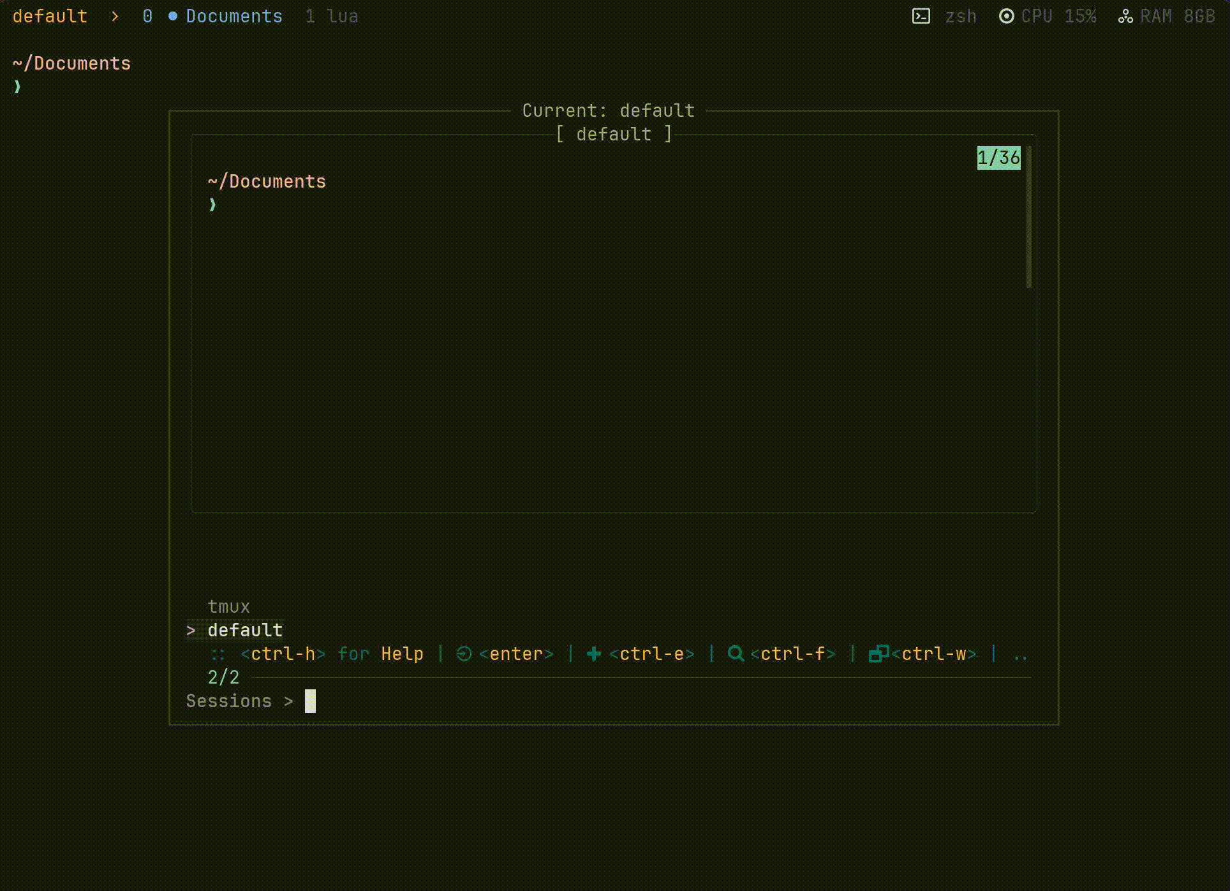Click the CPU usage circle icon
This screenshot has height=891, width=1230.
click(x=1006, y=16)
